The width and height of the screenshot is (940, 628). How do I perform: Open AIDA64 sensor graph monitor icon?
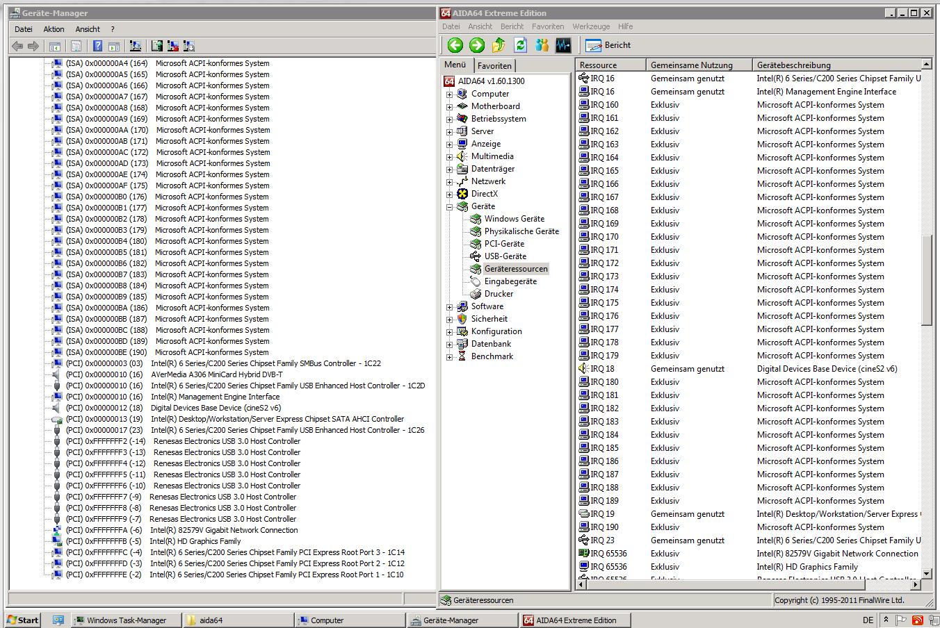pyautogui.click(x=563, y=45)
